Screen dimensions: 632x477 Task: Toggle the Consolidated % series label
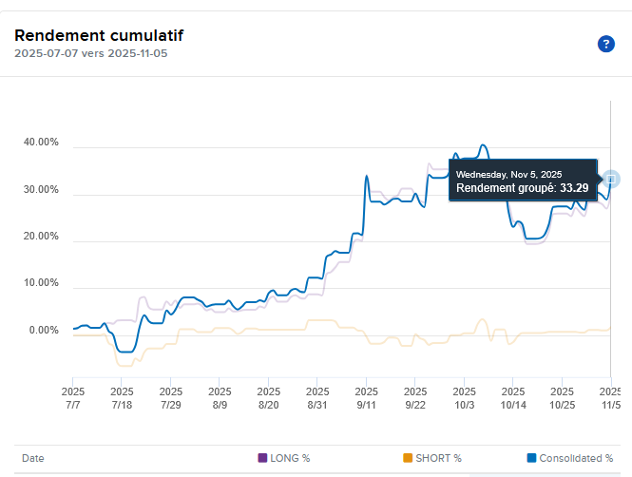(x=576, y=458)
